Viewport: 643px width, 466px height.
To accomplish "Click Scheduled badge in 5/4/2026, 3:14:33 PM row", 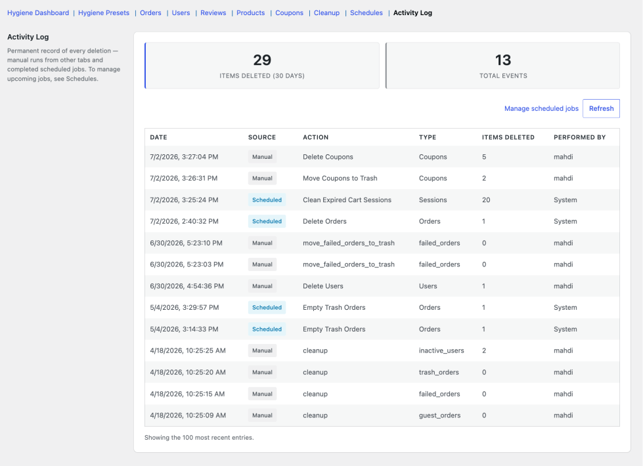I will 267,329.
